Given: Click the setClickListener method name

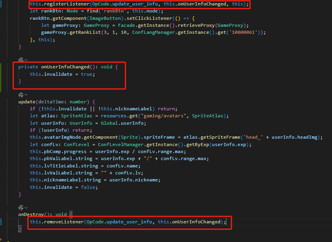Looking at the screenshot, I should point(149,18).
